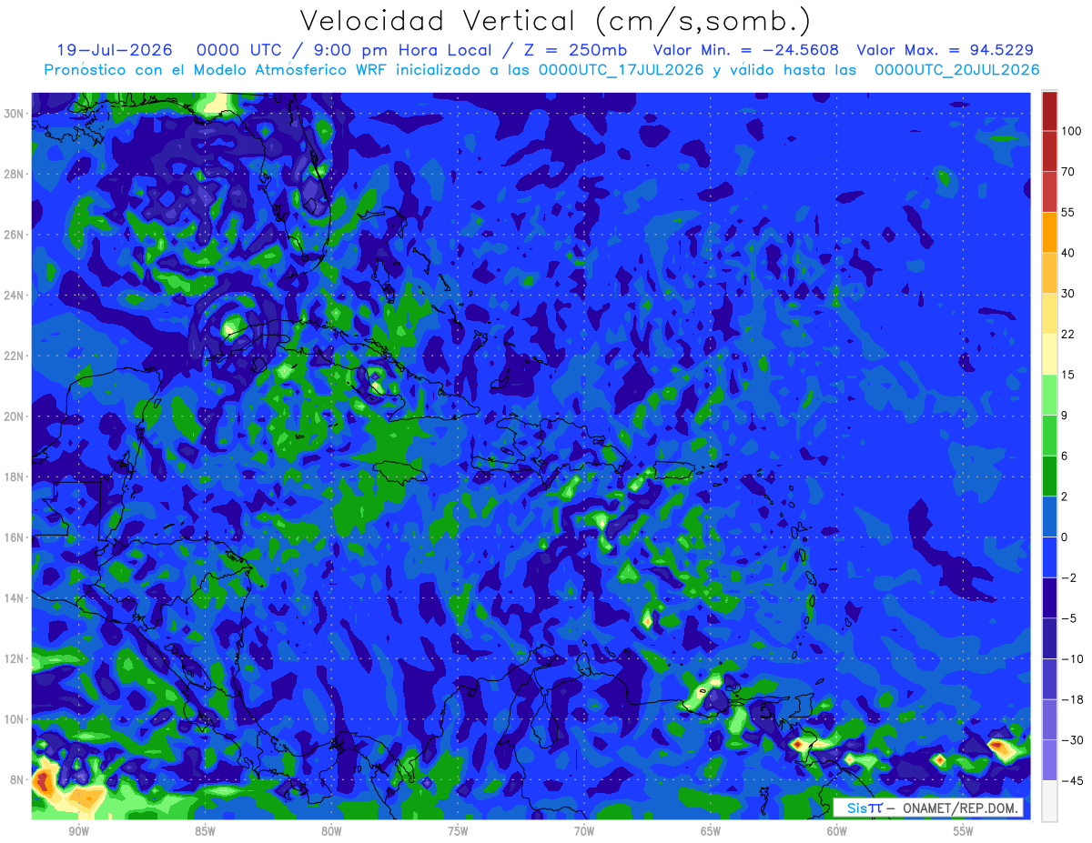The height and width of the screenshot is (843, 1092).
Task: Click the '75W' longitude label
Action: 458,831
